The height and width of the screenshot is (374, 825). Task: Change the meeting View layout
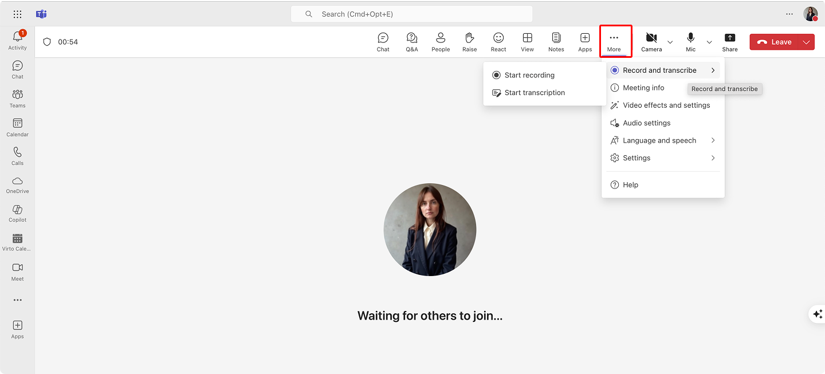(527, 41)
